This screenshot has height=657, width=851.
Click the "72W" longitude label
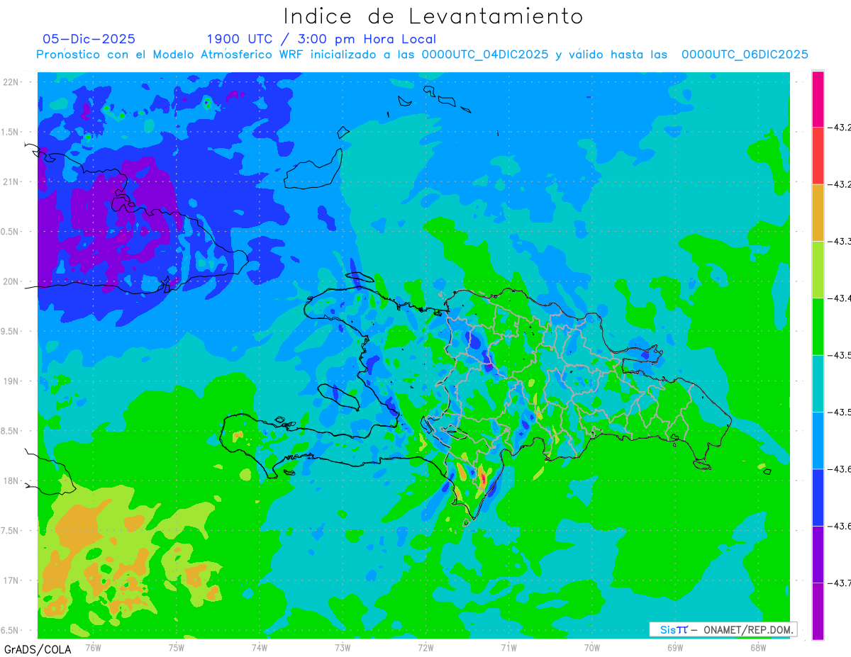click(425, 647)
